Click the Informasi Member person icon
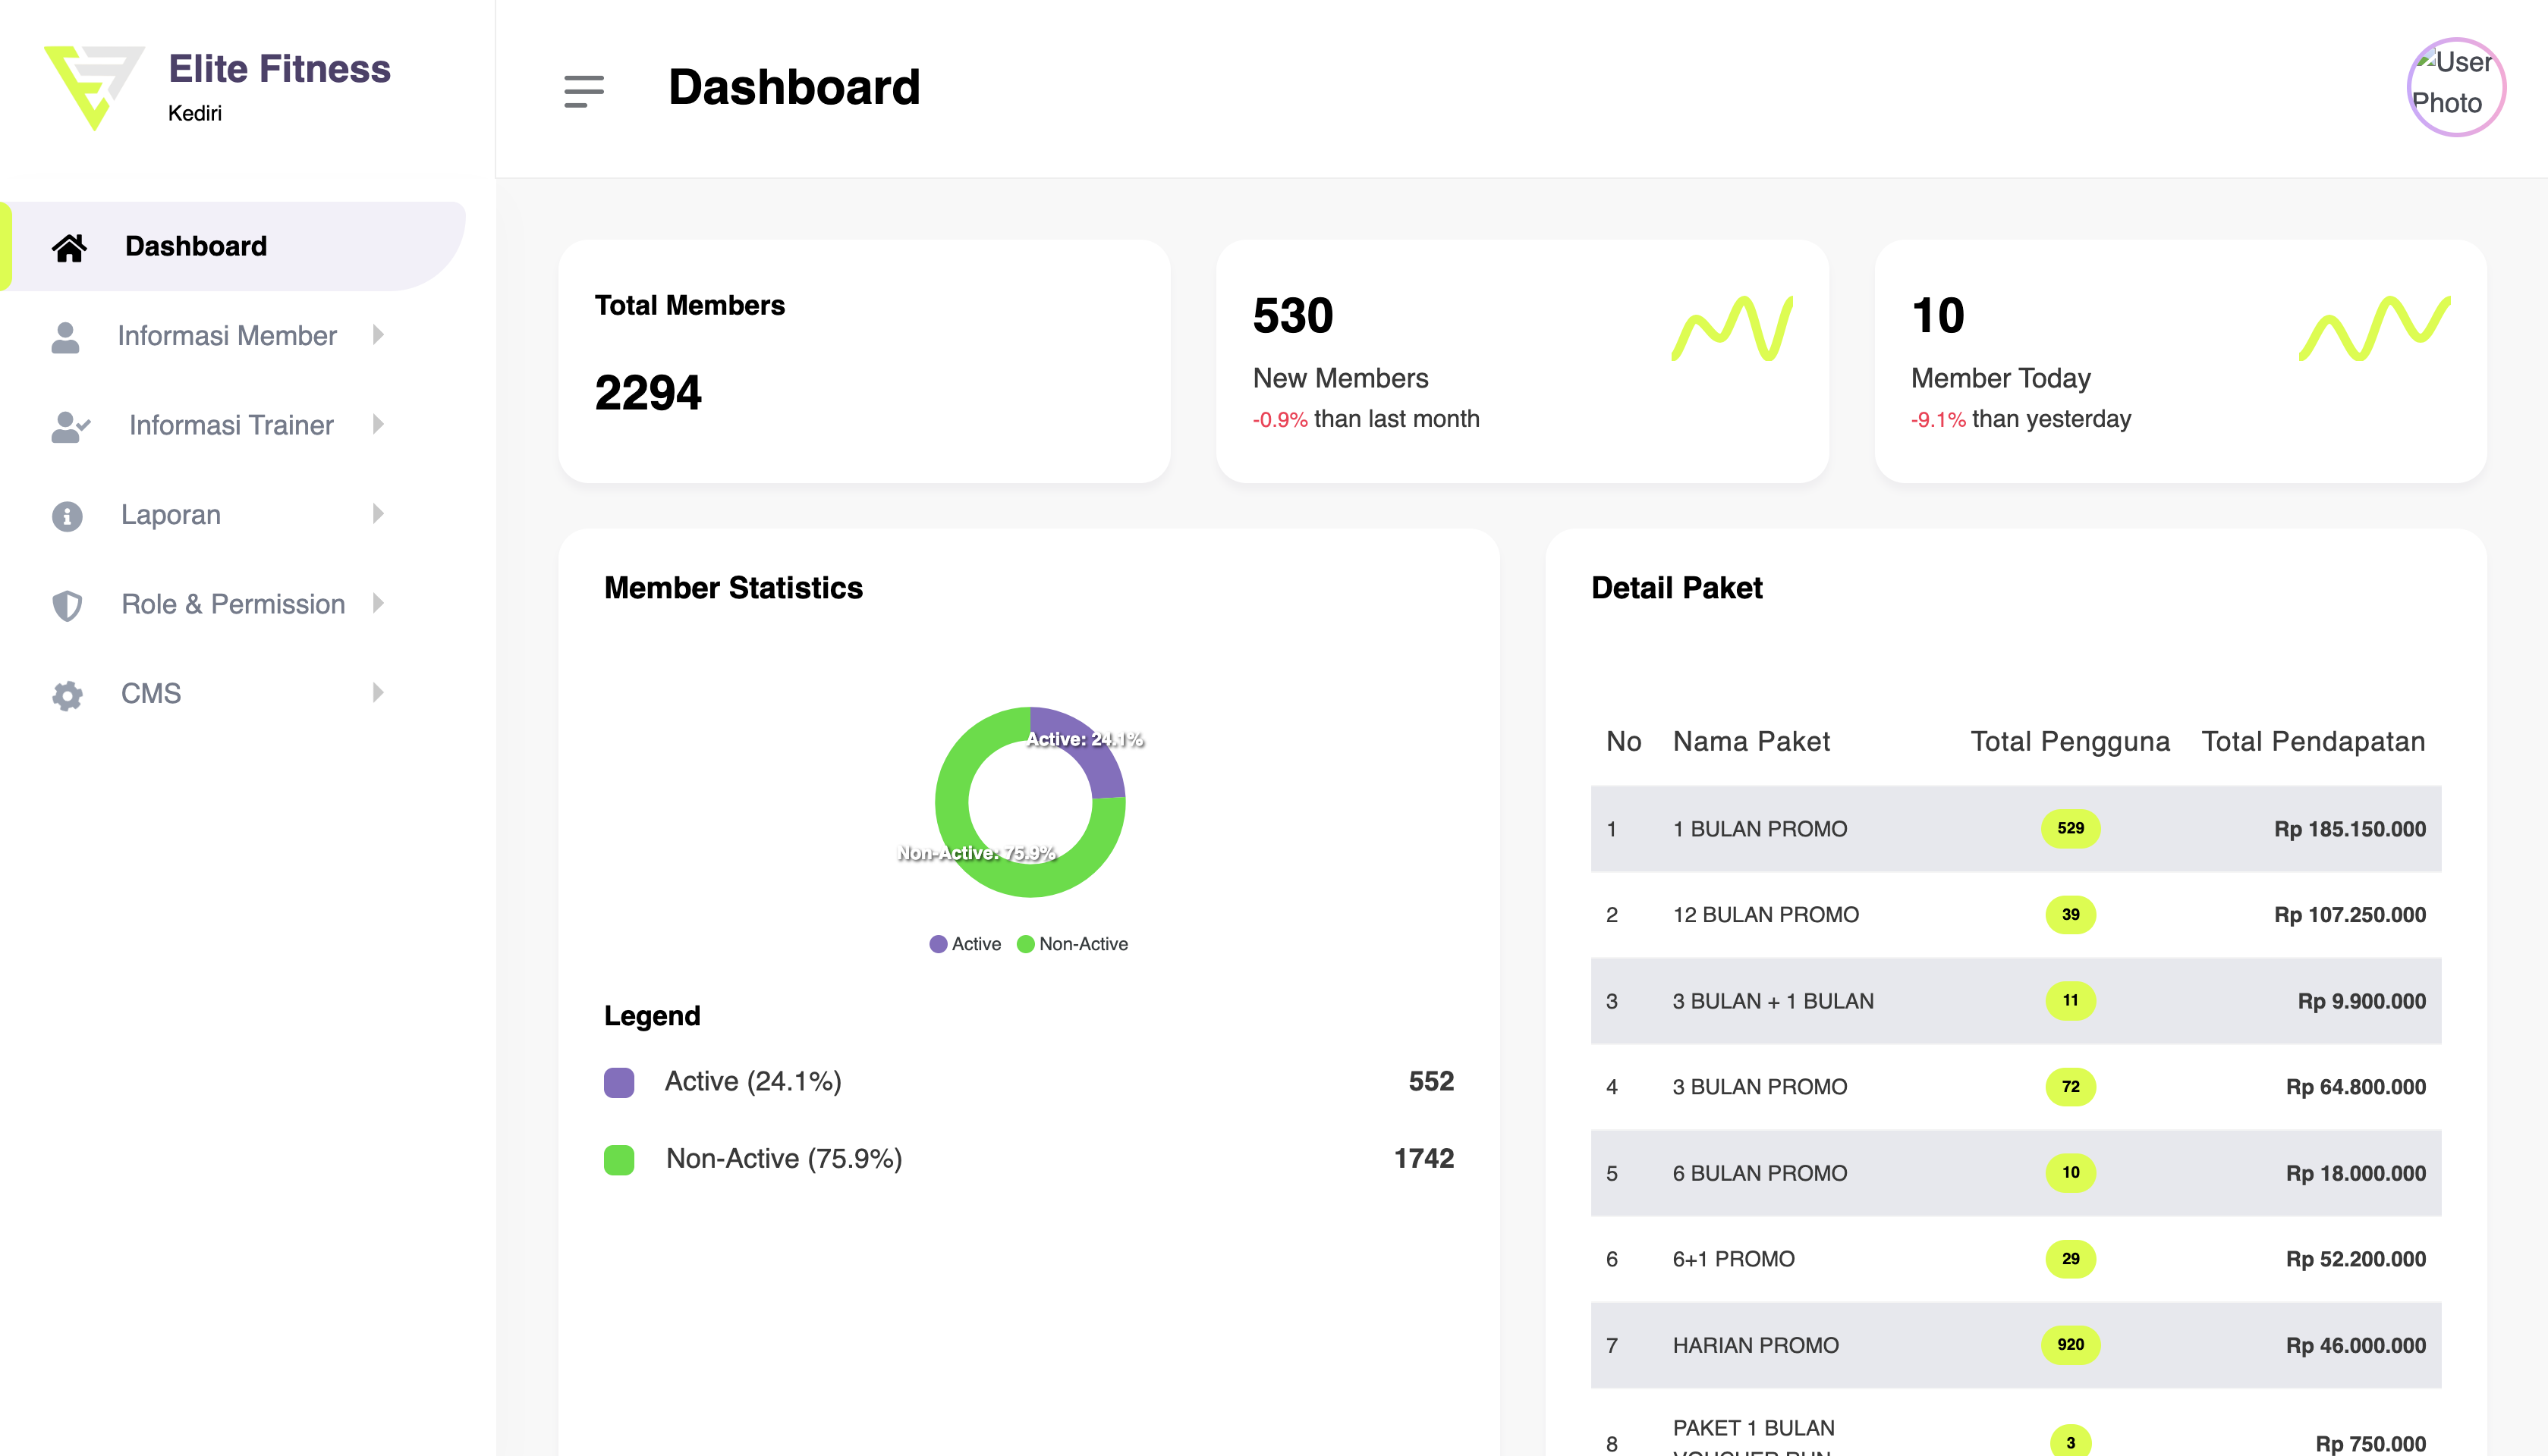Image resolution: width=2548 pixels, height=1456 pixels. click(x=66, y=337)
